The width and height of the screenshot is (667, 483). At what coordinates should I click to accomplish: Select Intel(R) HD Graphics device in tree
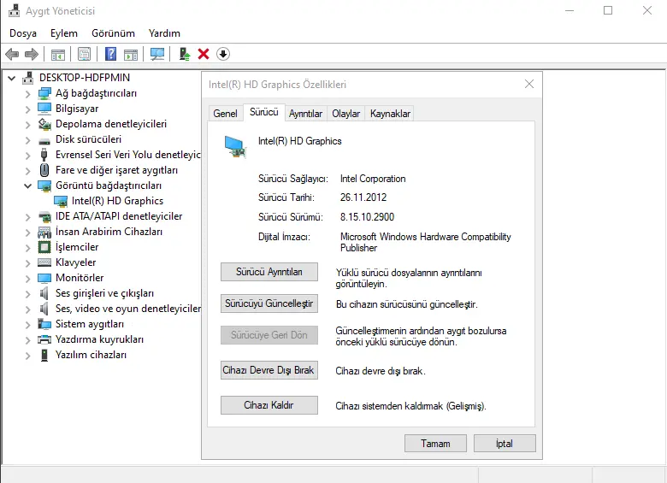tap(117, 201)
